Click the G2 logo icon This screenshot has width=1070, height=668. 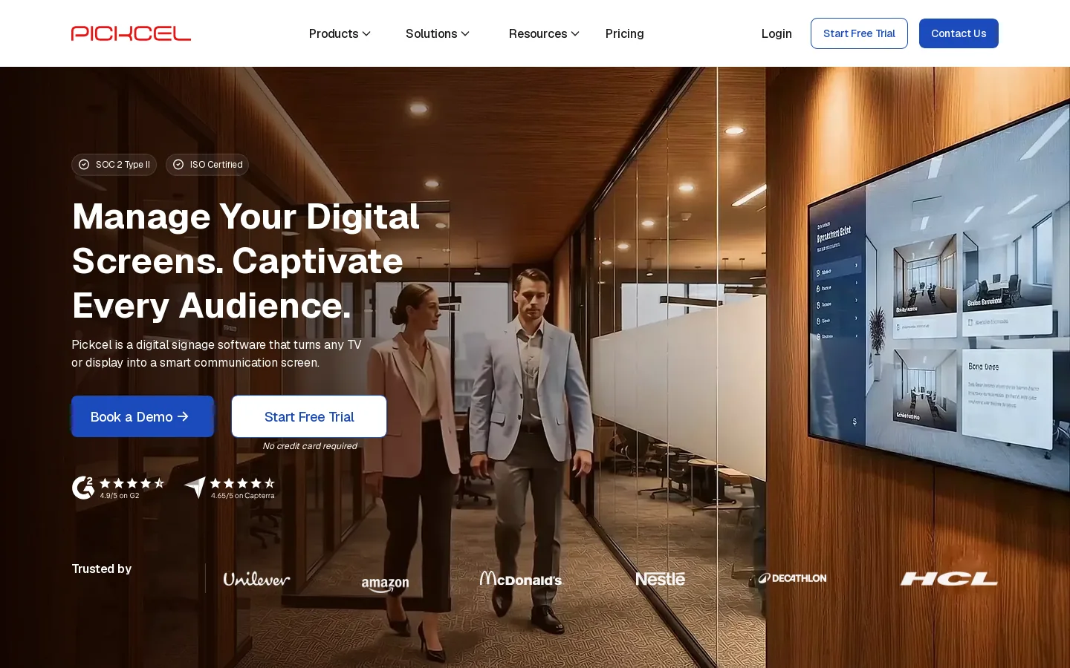coord(83,488)
